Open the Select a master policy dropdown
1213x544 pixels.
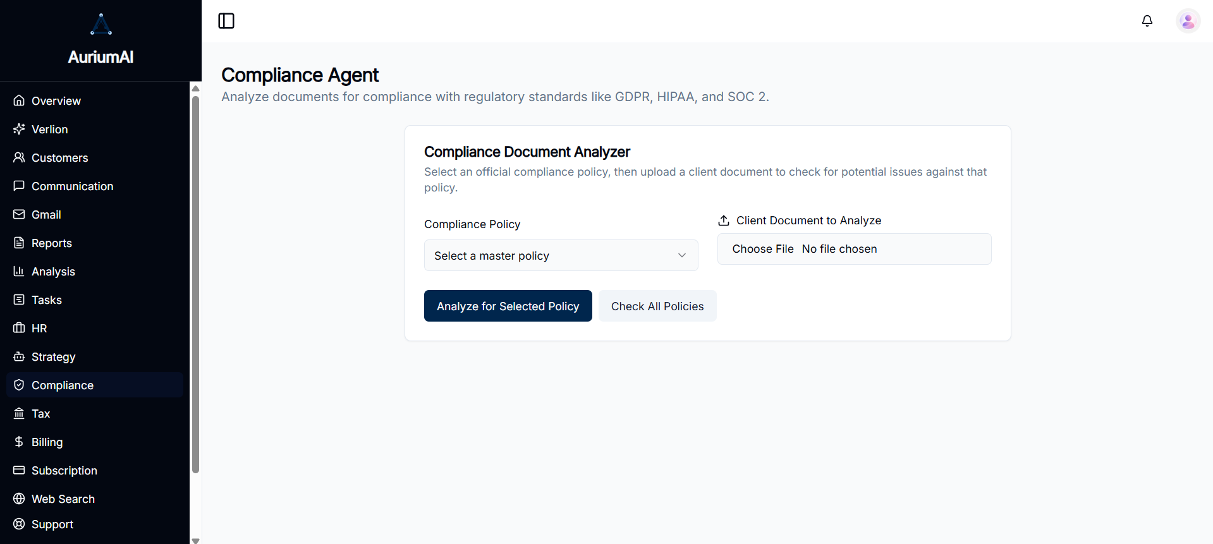pyautogui.click(x=560, y=255)
